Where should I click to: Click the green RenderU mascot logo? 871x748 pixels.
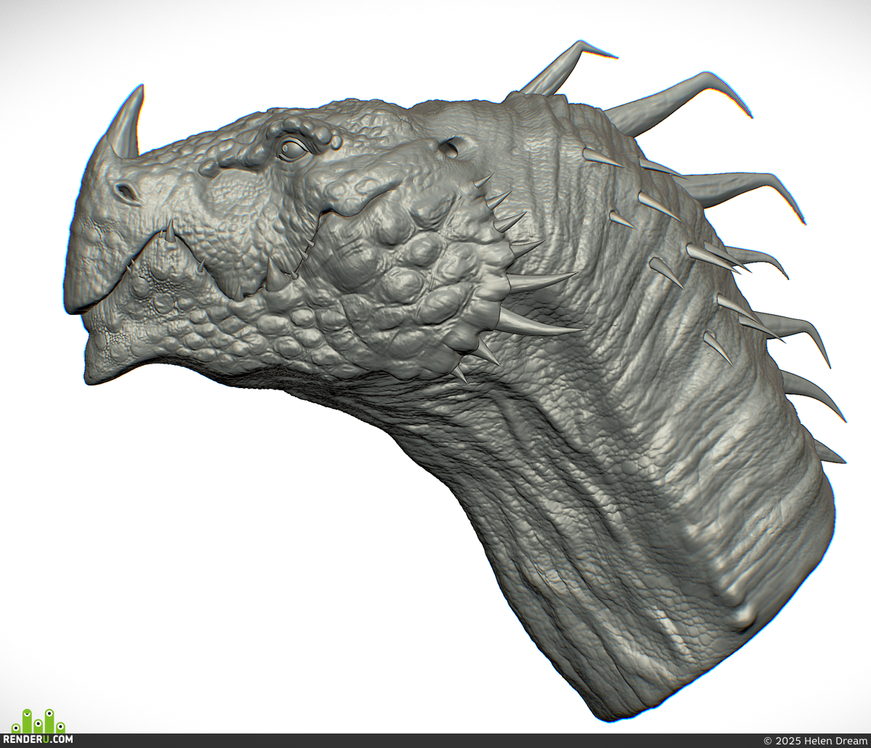38,721
